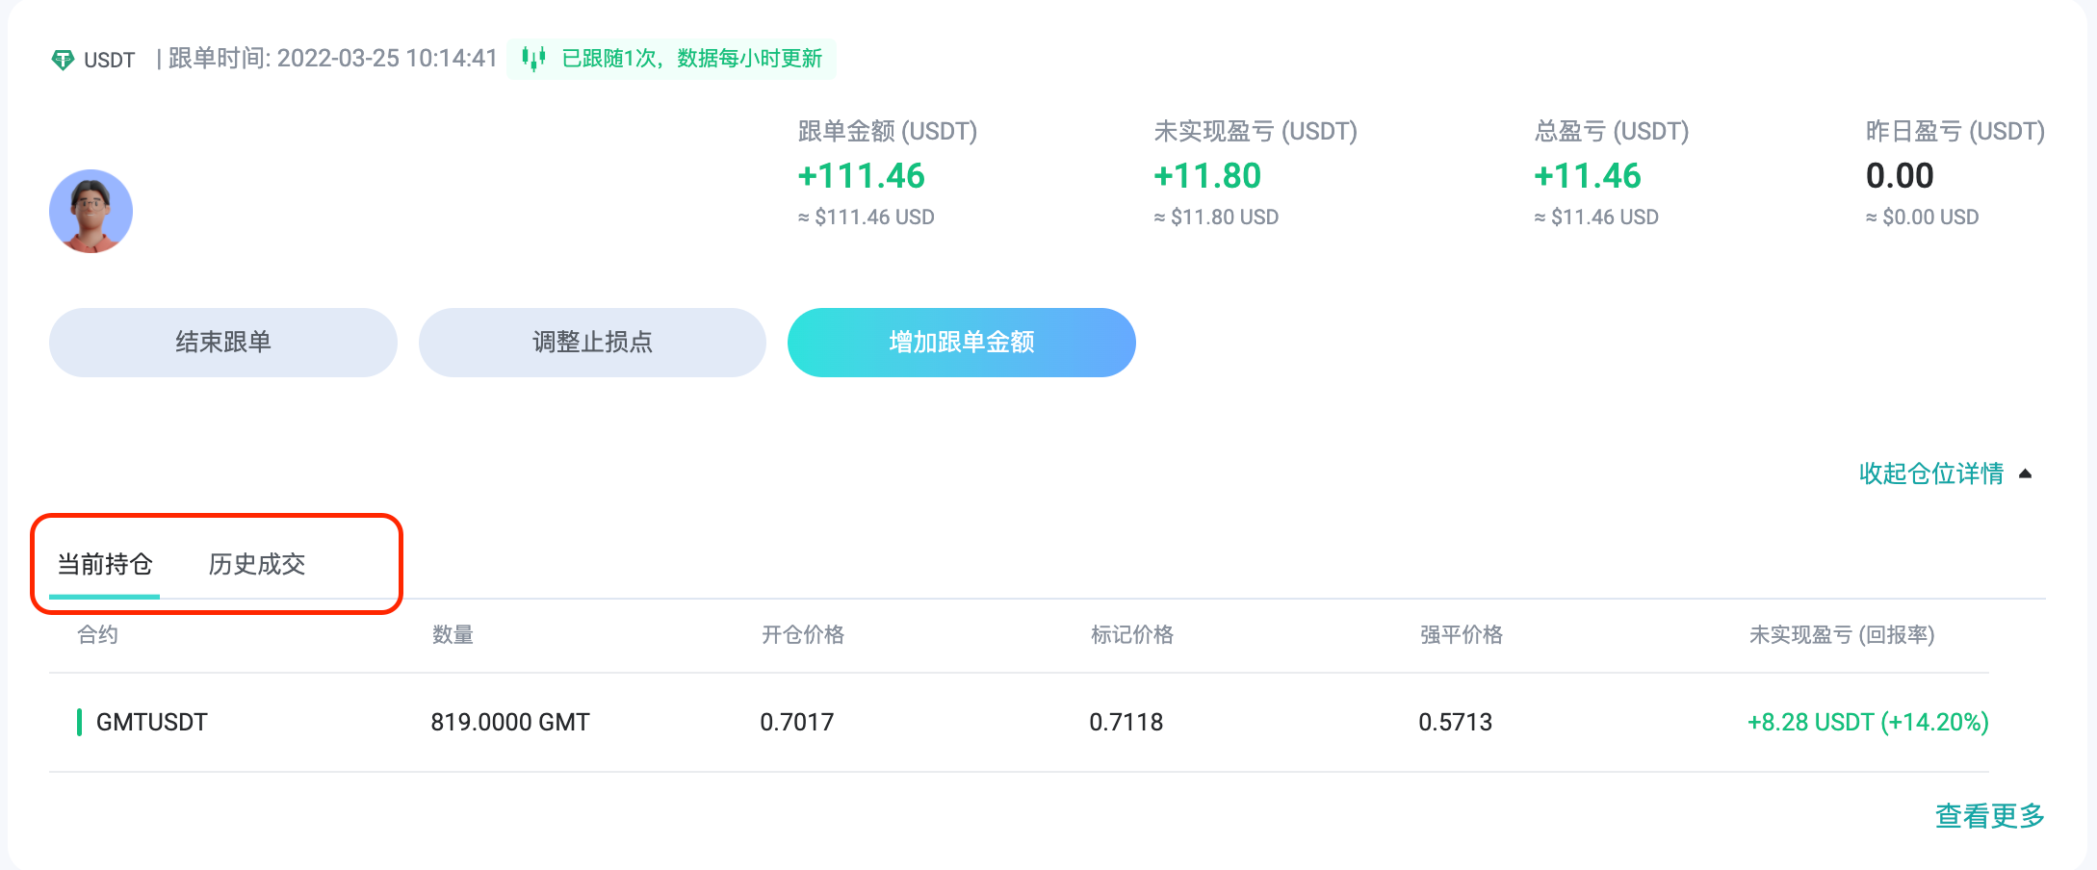Viewport: 2097px width, 870px height.
Task: Click the 未实现盈亏 column header
Action: [1842, 635]
